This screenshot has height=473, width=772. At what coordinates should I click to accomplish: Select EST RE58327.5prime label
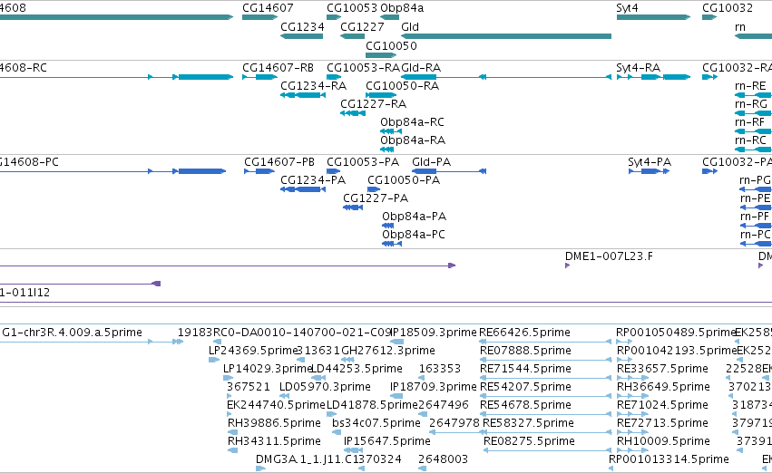pos(528,423)
